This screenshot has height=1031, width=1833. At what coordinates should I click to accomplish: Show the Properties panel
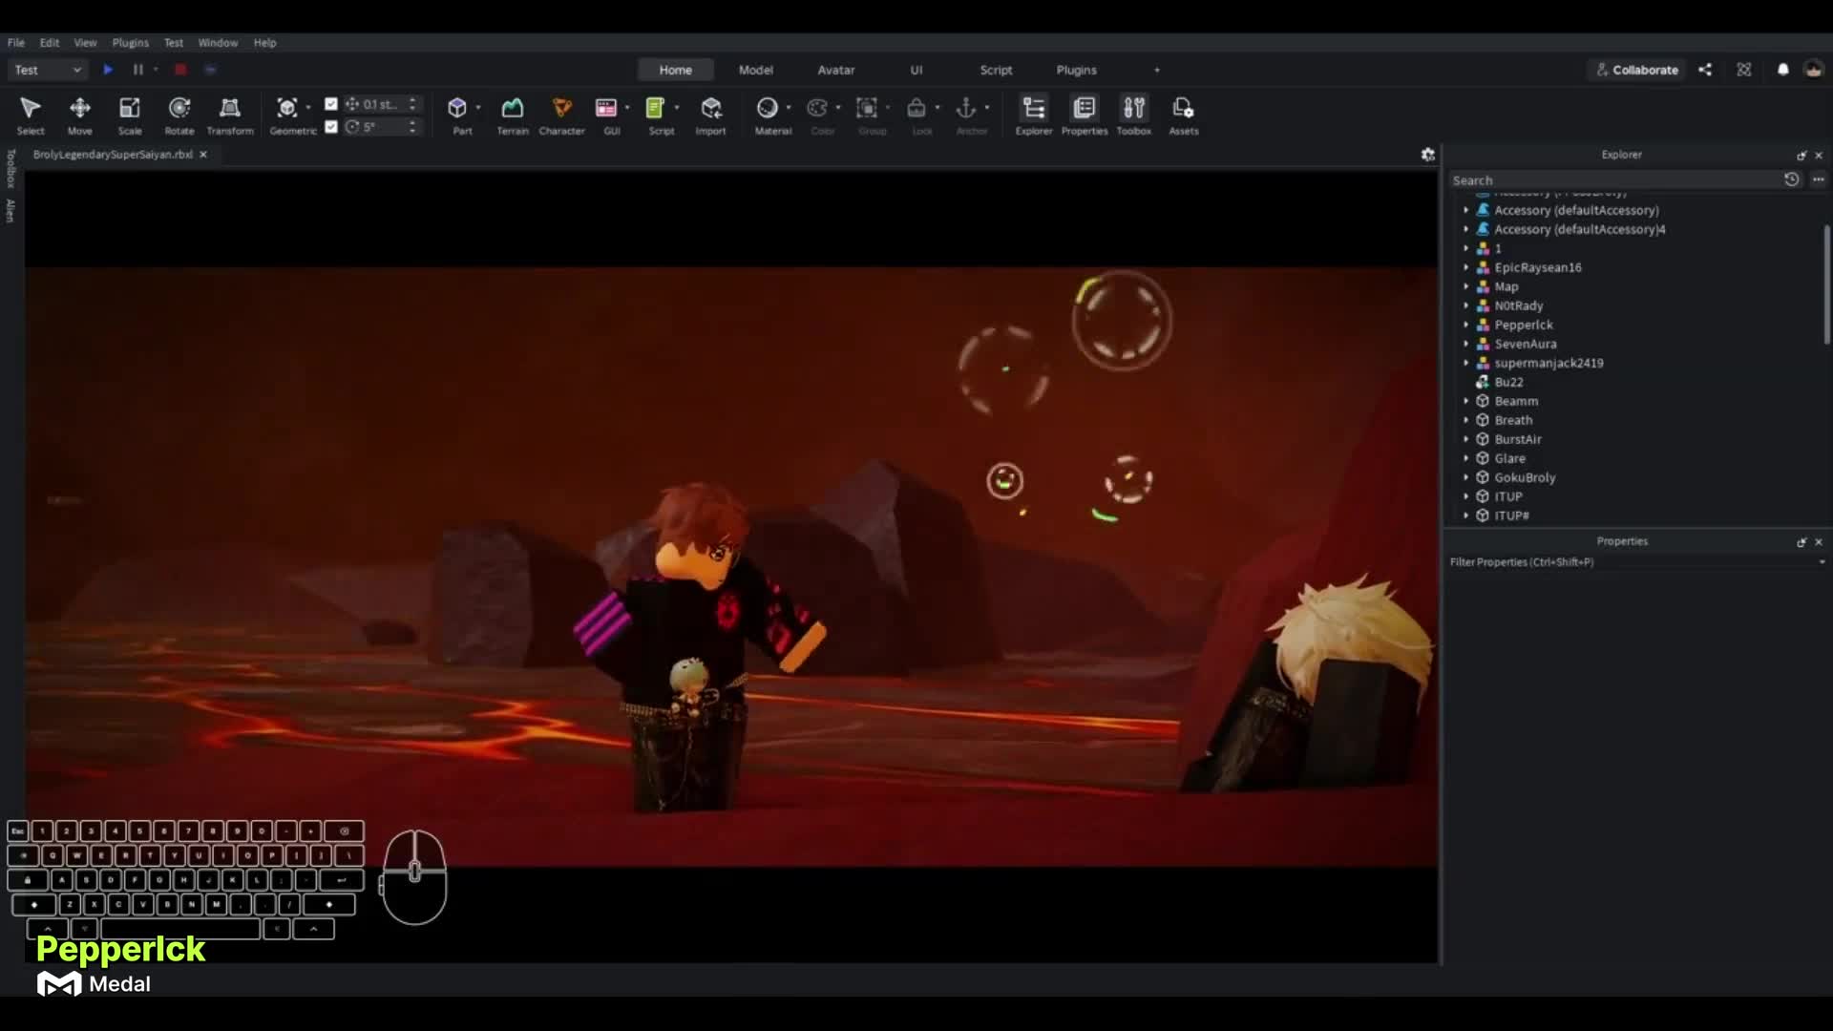[x=1085, y=116]
